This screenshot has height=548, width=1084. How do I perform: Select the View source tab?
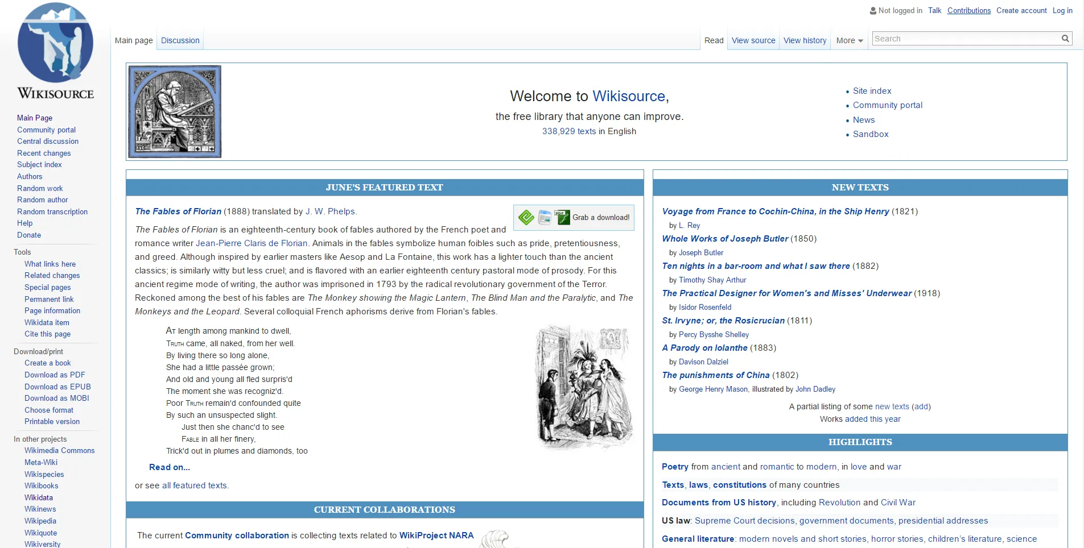(752, 40)
